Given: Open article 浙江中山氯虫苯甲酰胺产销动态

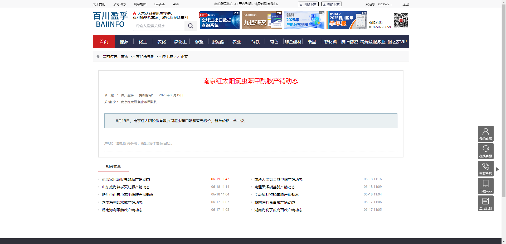Looking at the screenshot, I should click(x=128, y=195).
